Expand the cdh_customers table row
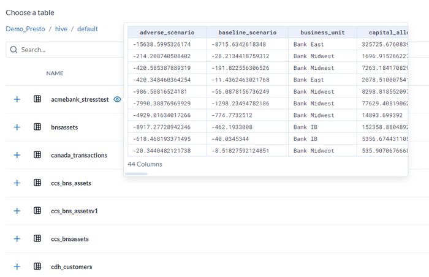The height and width of the screenshot is (277, 429). coord(17,267)
